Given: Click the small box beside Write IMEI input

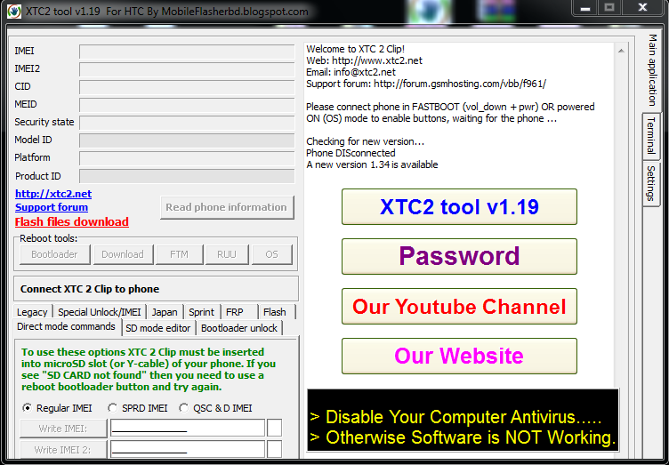Looking at the screenshot, I should tap(274, 428).
